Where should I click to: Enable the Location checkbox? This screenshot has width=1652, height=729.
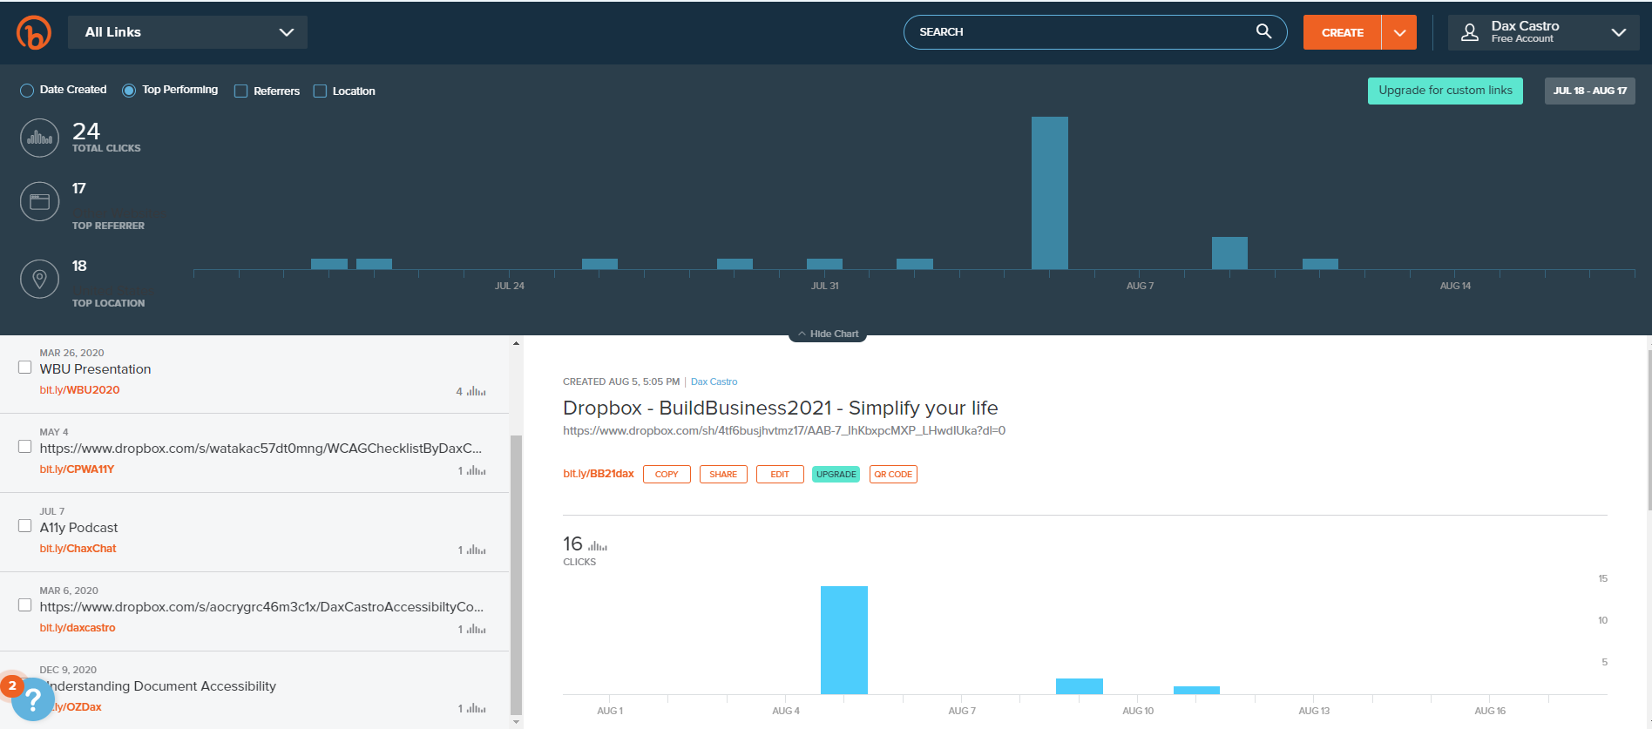click(320, 91)
